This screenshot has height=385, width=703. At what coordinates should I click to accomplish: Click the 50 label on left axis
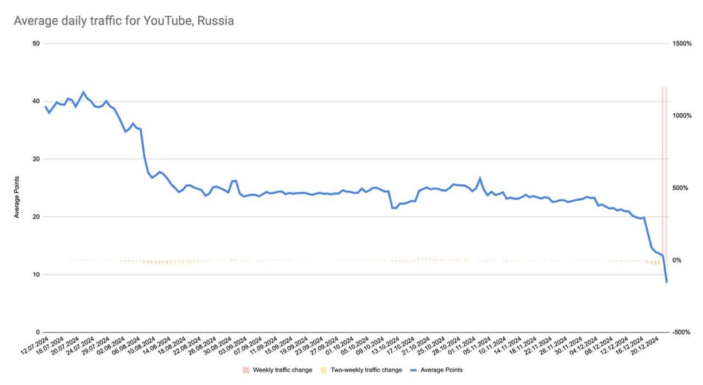coord(36,44)
